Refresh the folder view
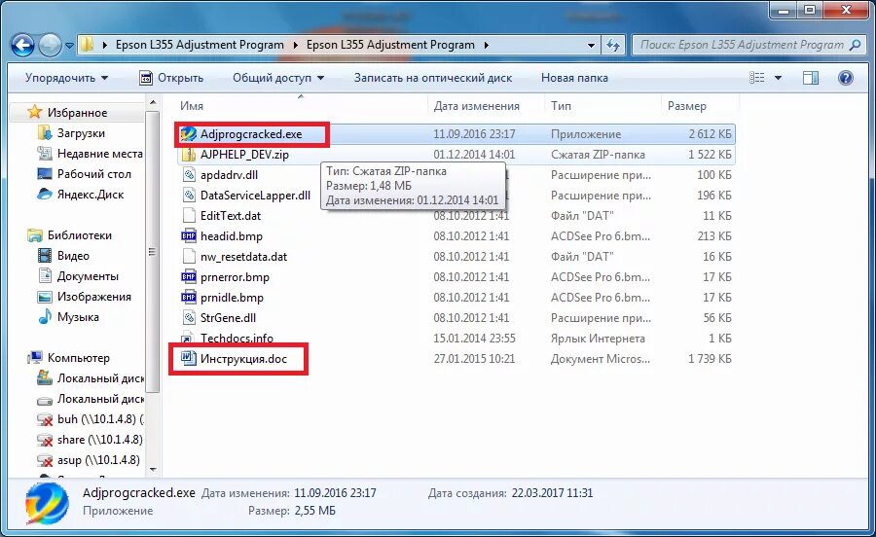Screen dimensions: 876x537 (613, 45)
